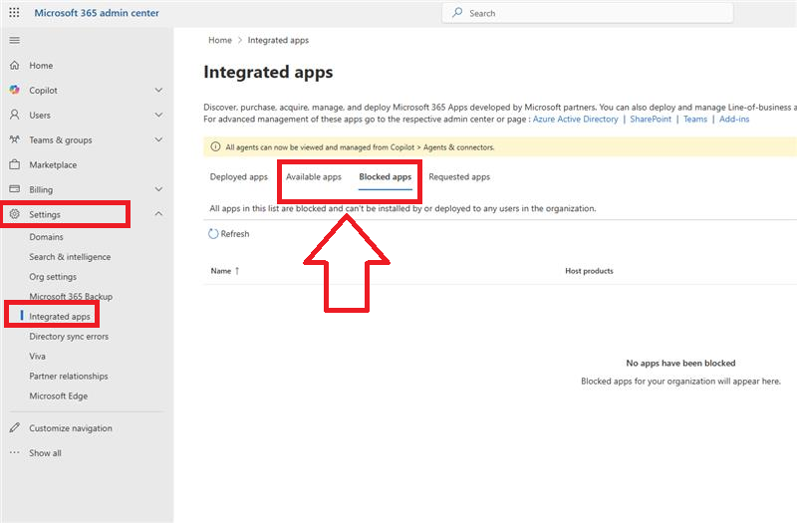Follow the Teams admin center link
The height and width of the screenshot is (523, 797).
click(695, 119)
